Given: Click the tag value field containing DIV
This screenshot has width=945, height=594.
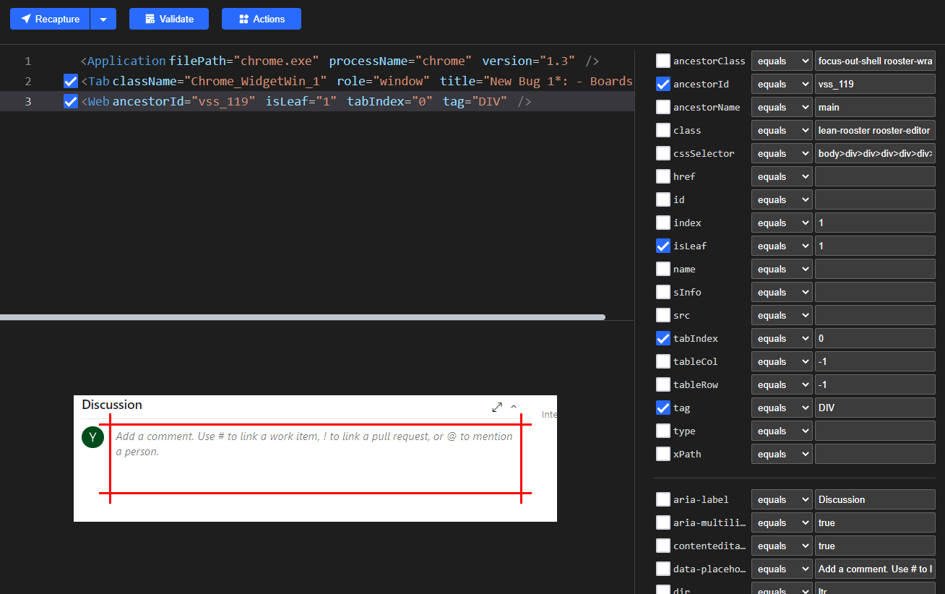Looking at the screenshot, I should 875,408.
